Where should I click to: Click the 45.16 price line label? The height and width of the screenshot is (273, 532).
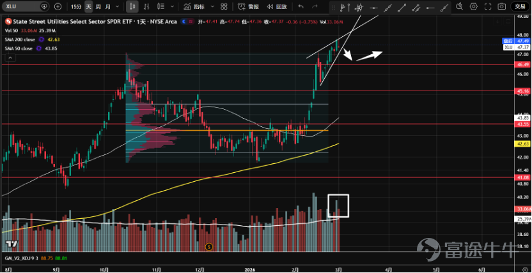[x=522, y=91]
